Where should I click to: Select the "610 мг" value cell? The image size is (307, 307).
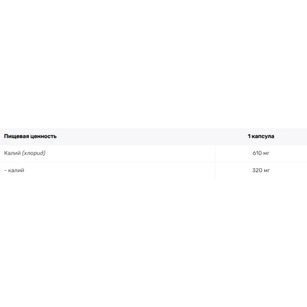tap(261, 153)
